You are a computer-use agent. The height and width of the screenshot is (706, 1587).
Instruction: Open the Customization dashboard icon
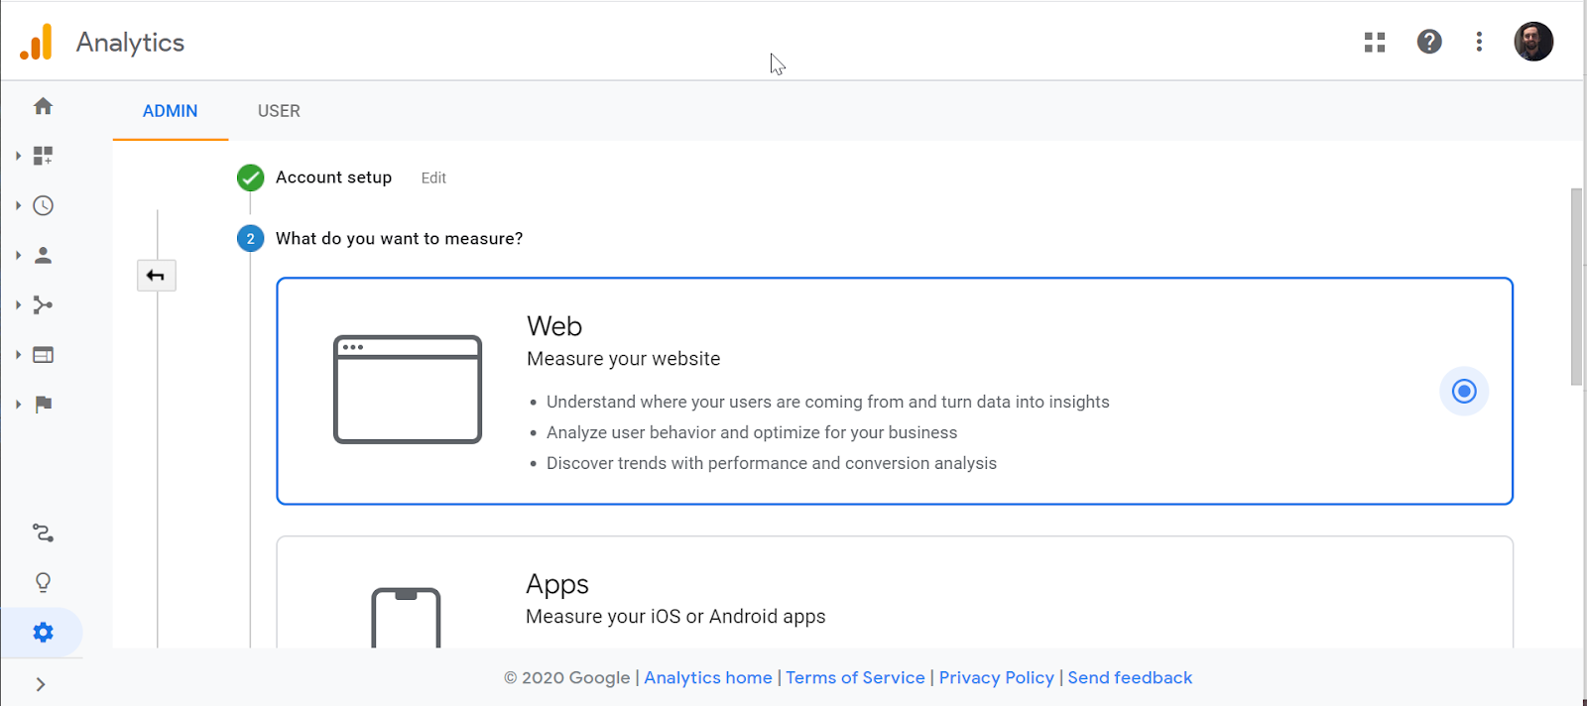tap(43, 156)
